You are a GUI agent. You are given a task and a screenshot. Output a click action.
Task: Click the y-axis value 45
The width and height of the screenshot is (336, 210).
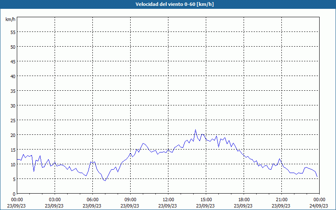(13, 61)
